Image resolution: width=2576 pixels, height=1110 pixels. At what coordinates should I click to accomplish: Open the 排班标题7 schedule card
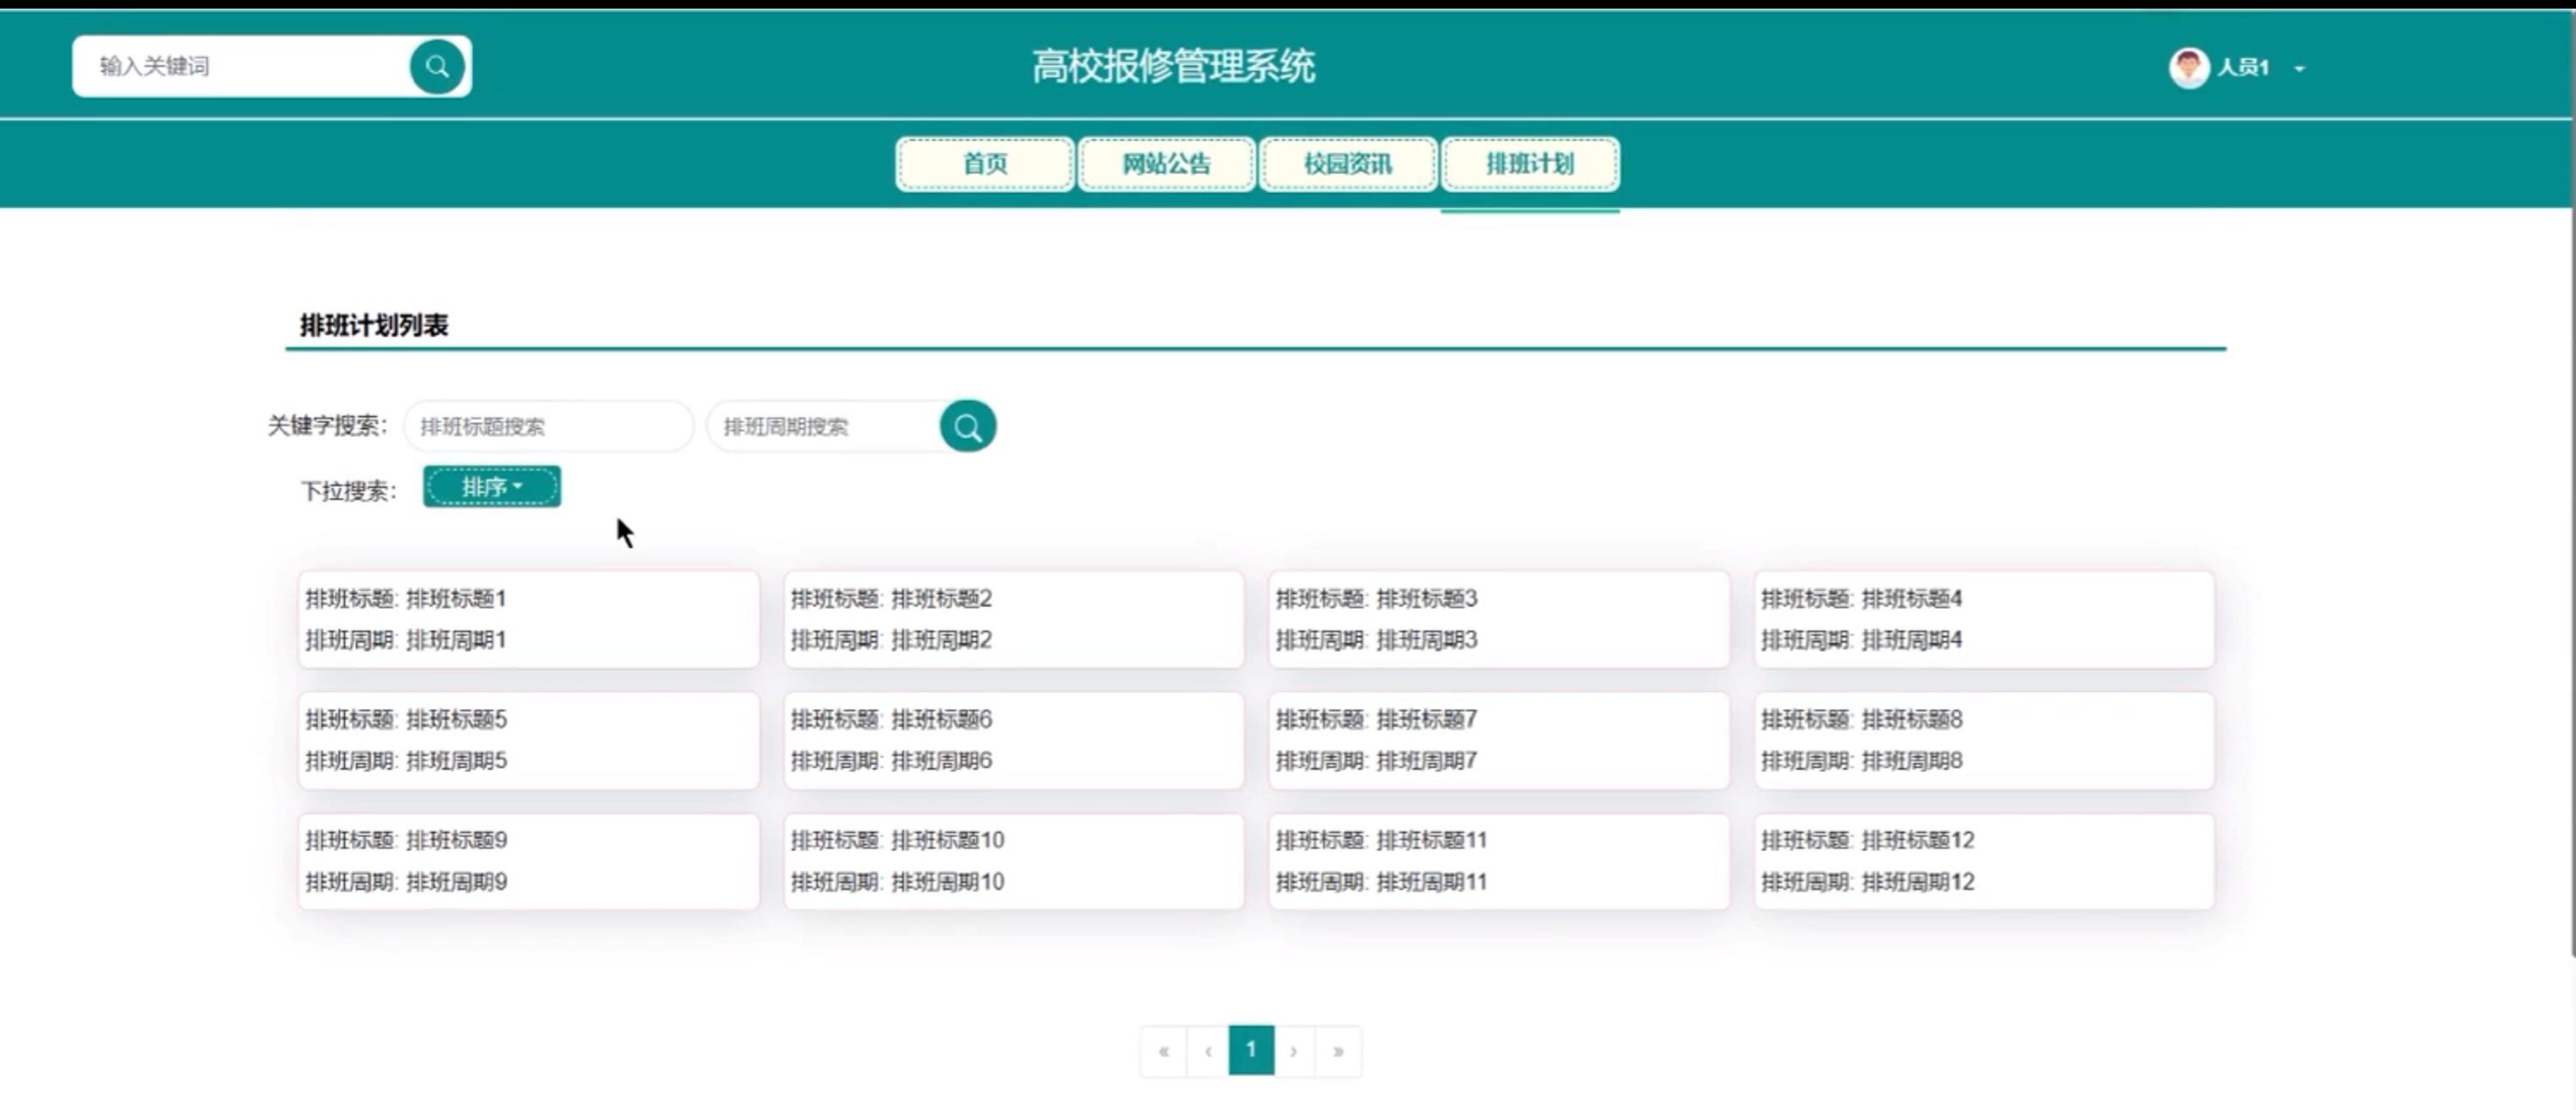[x=1498, y=740]
